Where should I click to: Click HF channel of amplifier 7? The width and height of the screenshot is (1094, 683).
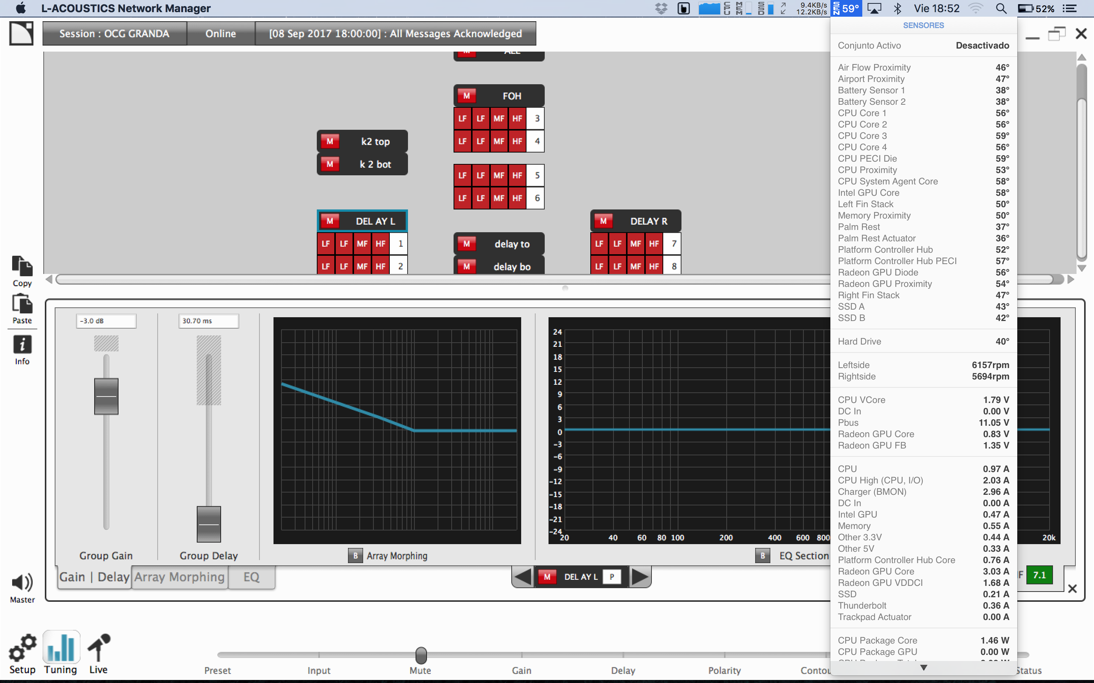pyautogui.click(x=654, y=244)
